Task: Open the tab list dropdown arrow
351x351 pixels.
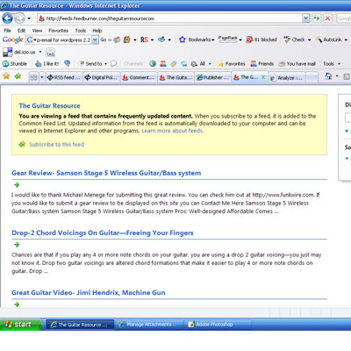Action: point(41,77)
